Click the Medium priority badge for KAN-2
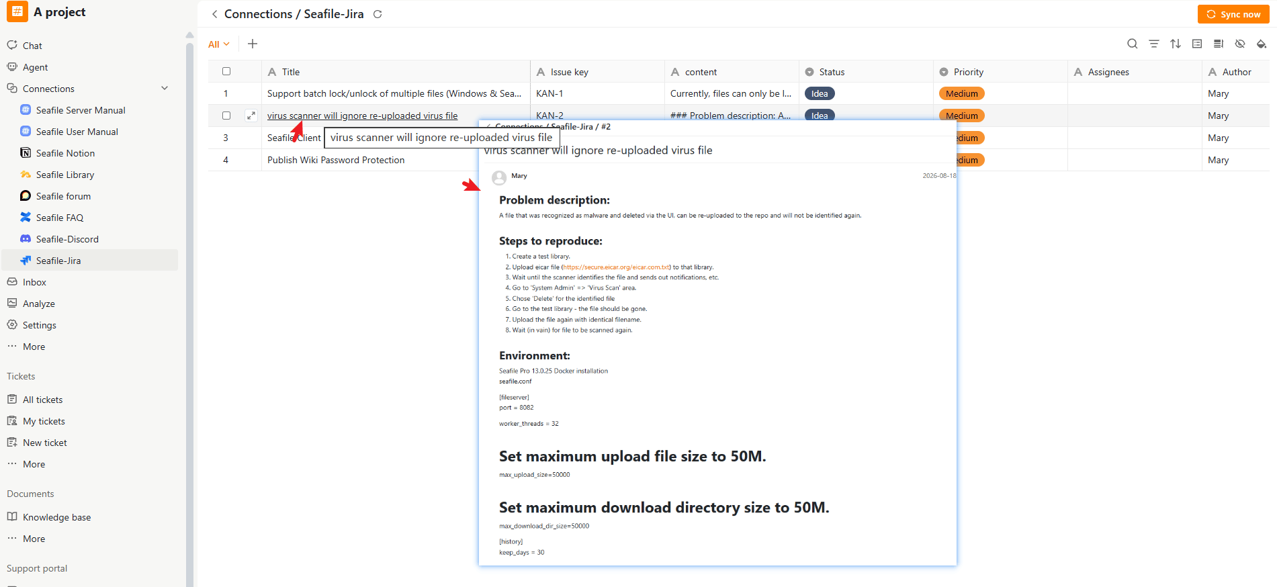Image resolution: width=1277 pixels, height=587 pixels. [x=962, y=116]
